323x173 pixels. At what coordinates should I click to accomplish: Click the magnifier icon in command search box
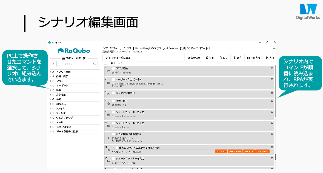[95, 64]
